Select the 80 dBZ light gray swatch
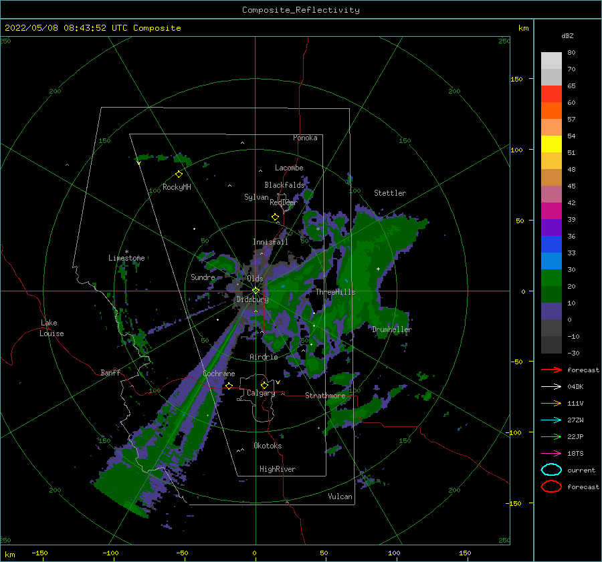The height and width of the screenshot is (562, 602). tap(551, 61)
